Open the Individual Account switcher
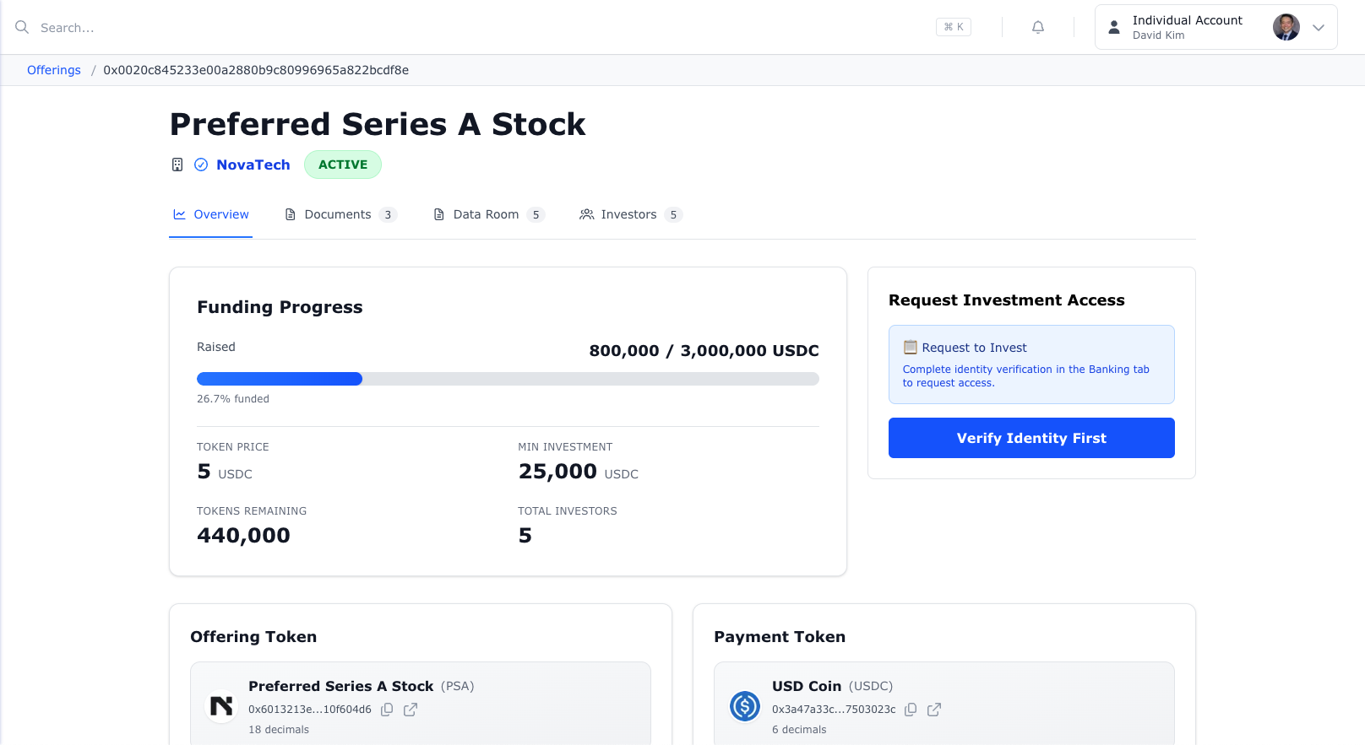 click(1187, 27)
